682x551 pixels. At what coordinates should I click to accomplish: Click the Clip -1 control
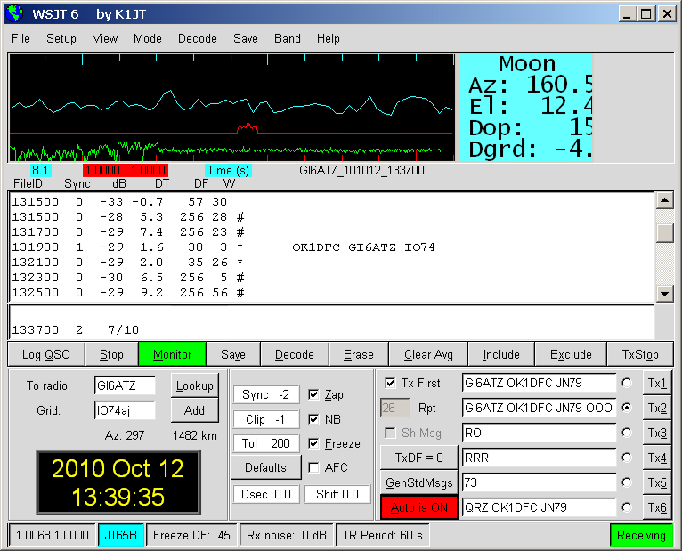(265, 419)
